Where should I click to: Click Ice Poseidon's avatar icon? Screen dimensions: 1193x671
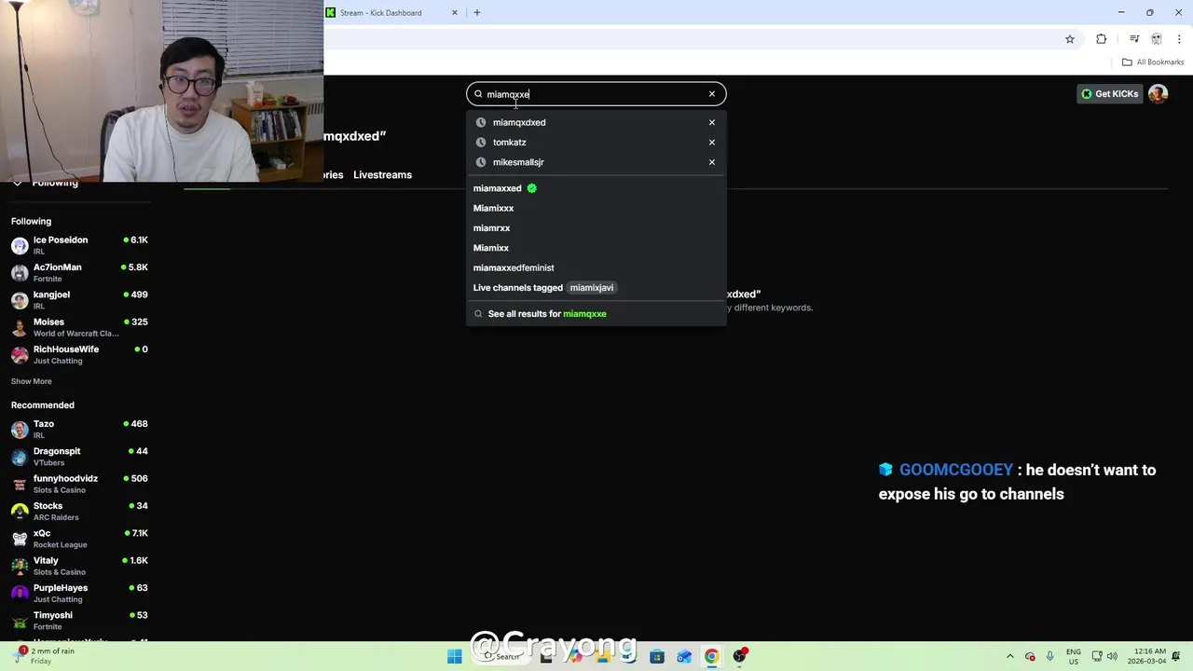click(x=20, y=246)
